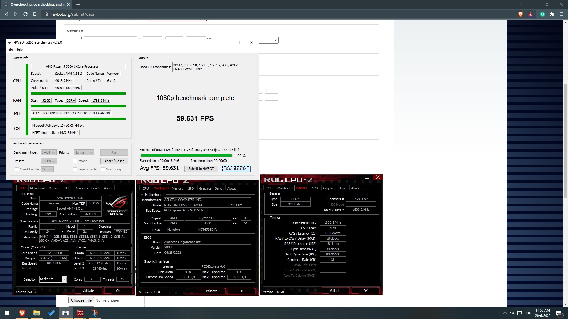Open Benchmark type 64-bit dropdown
The image size is (568, 319).
pos(49,152)
